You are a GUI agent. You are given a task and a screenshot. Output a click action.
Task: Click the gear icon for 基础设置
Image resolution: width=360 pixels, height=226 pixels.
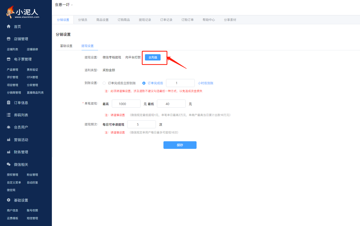9,200
